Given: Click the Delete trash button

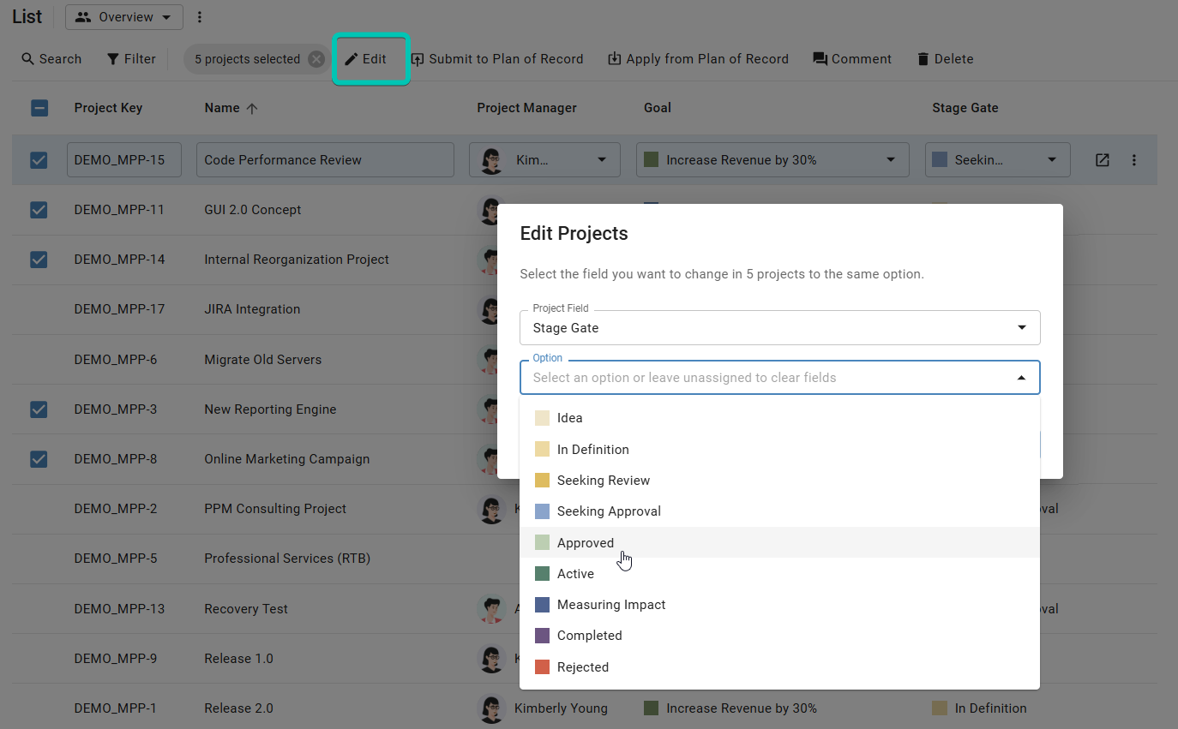Looking at the screenshot, I should tap(945, 59).
